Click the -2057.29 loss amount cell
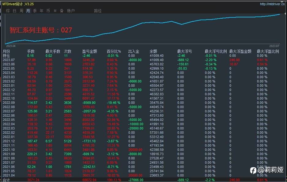Screen dimensions: 287x182 coord(89,111)
